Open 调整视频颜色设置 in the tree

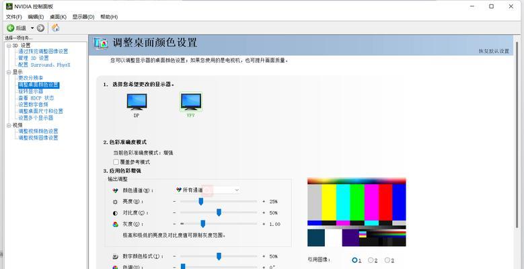pos(38,131)
